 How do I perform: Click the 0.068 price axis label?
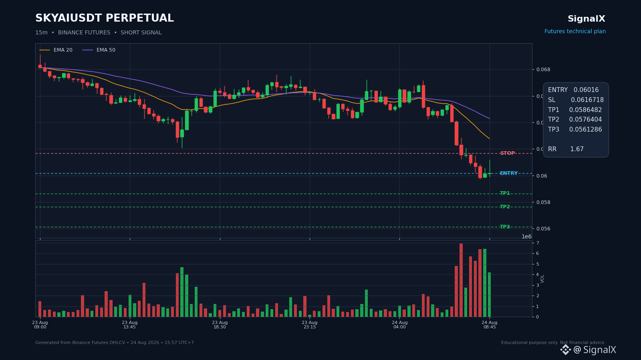544,70
